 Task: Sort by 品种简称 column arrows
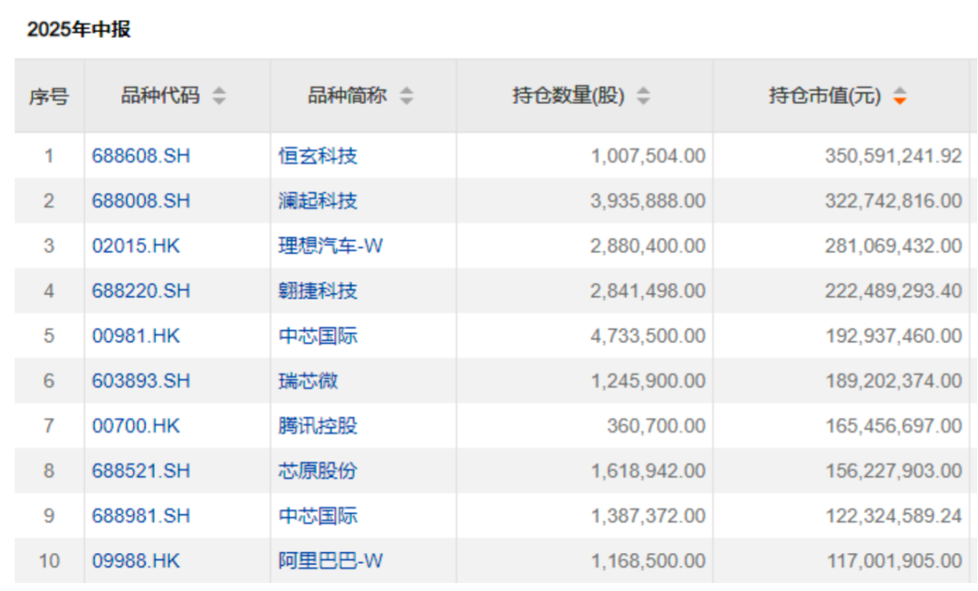[x=407, y=96]
